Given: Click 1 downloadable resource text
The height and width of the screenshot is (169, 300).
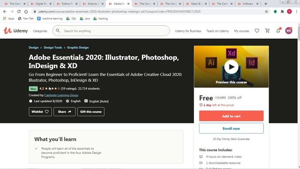Looking at the screenshot, I should coord(223,163).
